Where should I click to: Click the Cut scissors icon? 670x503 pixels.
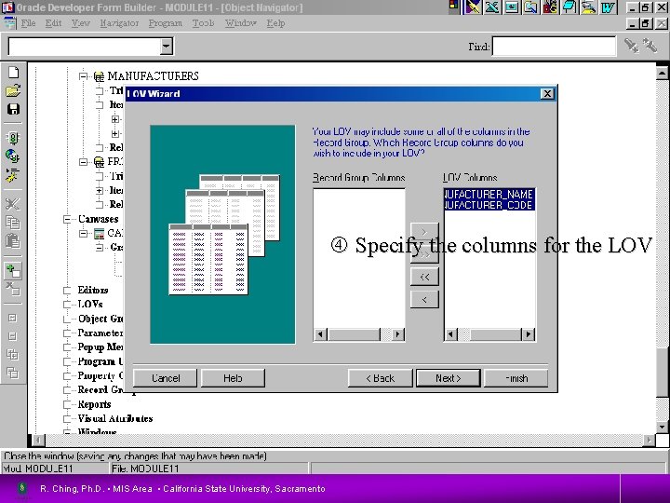13,204
